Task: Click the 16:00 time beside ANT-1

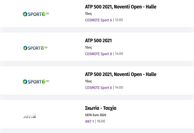Action: coord(101,121)
